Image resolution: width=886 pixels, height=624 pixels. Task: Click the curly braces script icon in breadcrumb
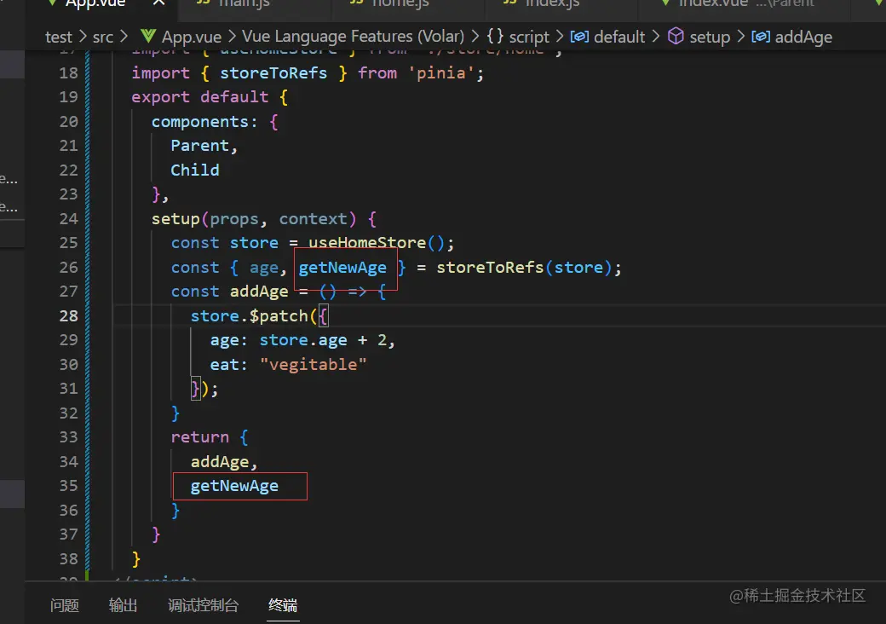[x=495, y=36]
